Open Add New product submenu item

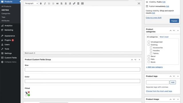(x=5, y=10)
